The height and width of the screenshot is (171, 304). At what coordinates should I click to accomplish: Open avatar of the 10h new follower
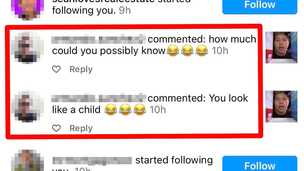pyautogui.click(x=27, y=161)
